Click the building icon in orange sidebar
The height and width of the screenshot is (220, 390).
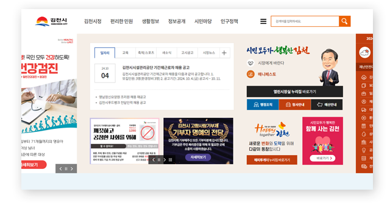[x=364, y=142]
